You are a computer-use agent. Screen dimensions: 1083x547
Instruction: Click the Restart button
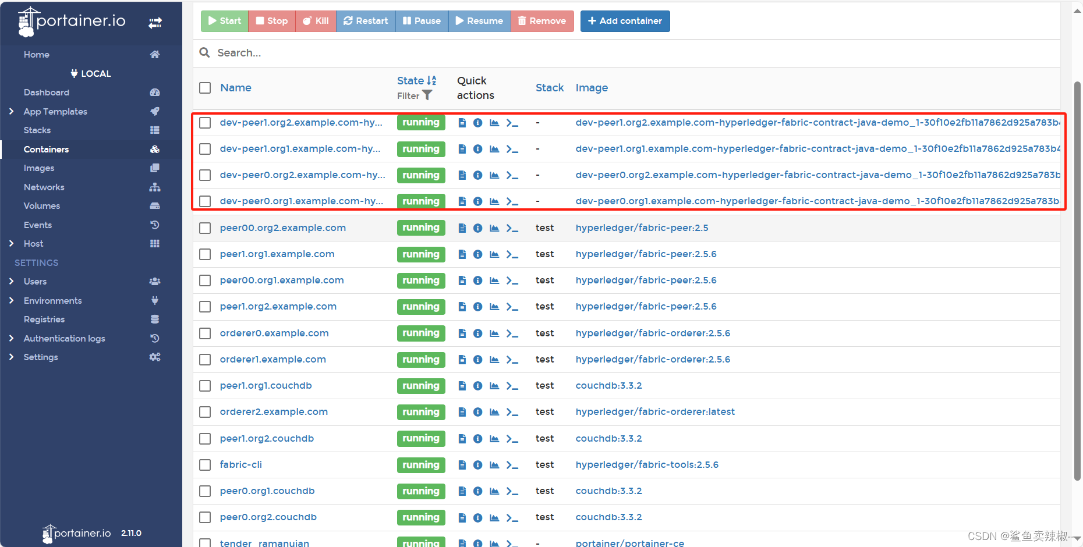[366, 21]
